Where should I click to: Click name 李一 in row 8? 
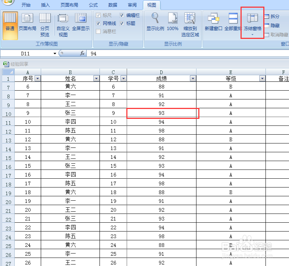coord(70,95)
